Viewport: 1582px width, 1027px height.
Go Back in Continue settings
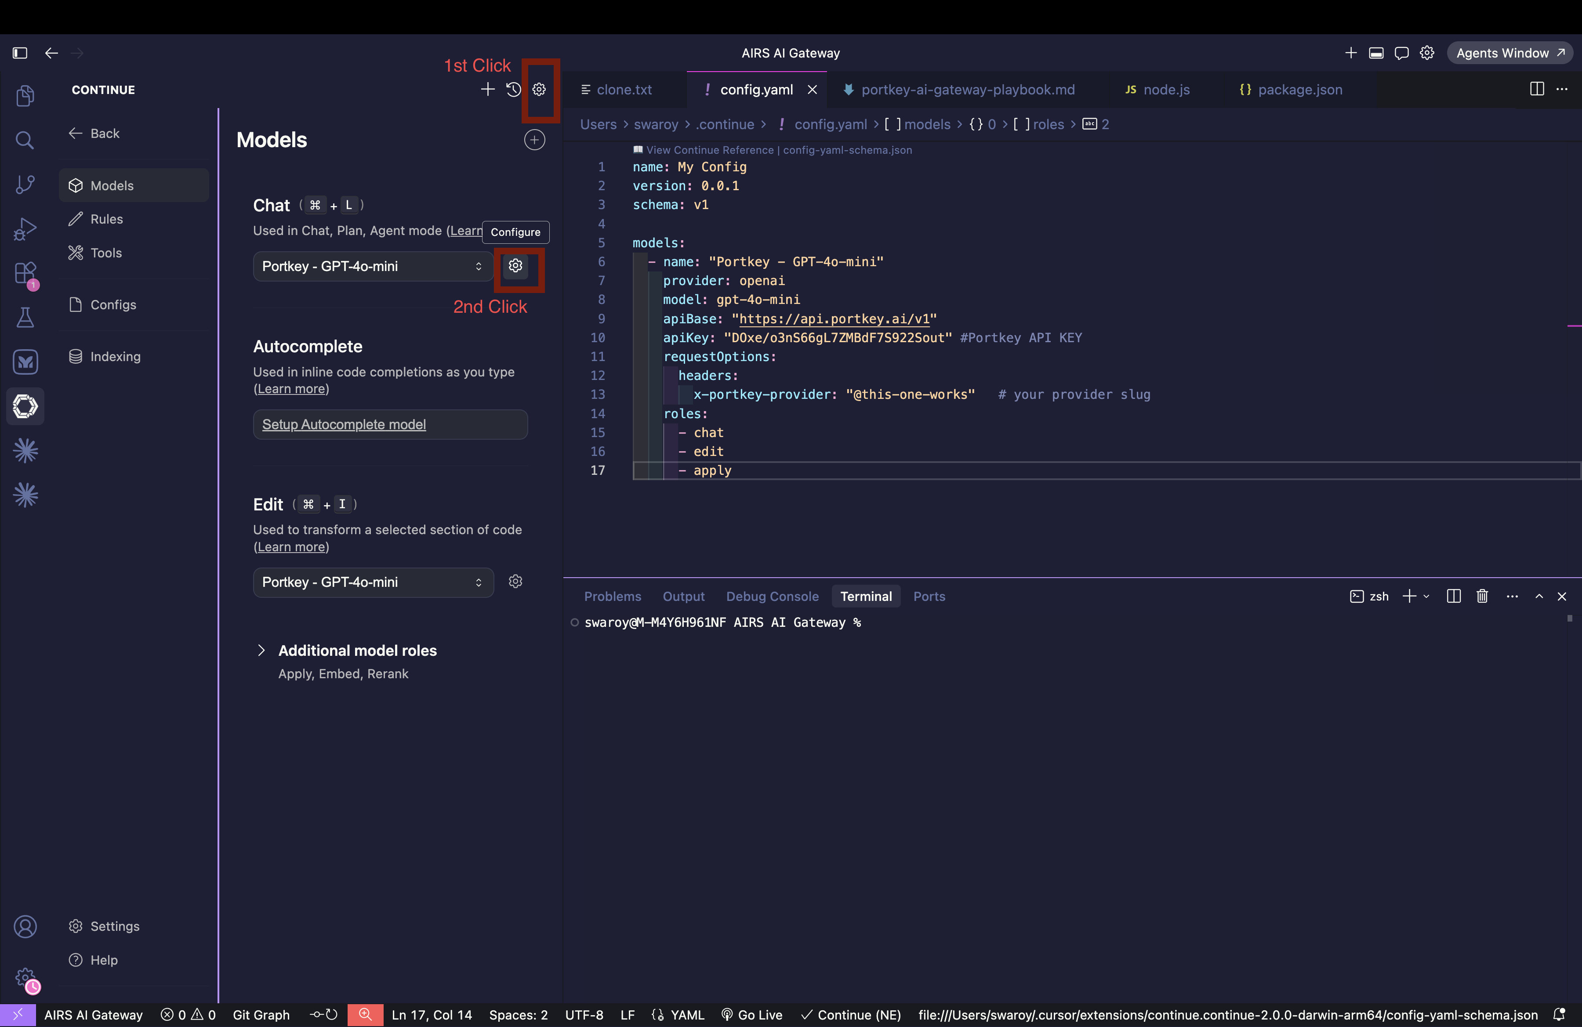coord(94,133)
